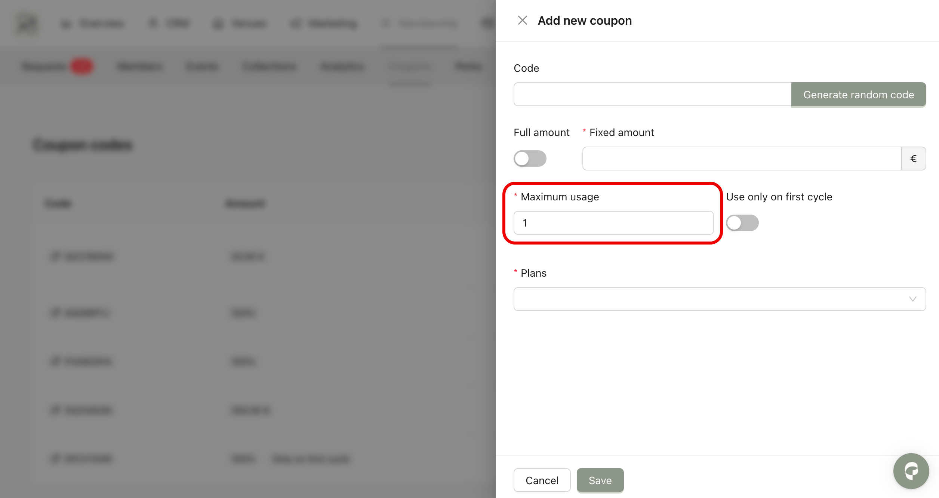The height and width of the screenshot is (498, 939).
Task: Click the red Requests notification badge
Action: point(81,67)
